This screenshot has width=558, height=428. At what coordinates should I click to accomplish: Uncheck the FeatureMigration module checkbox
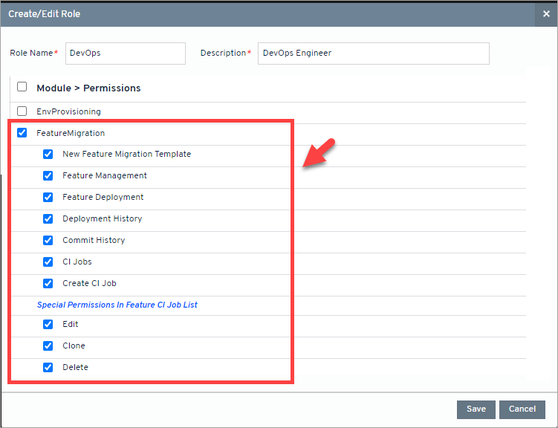click(x=22, y=133)
